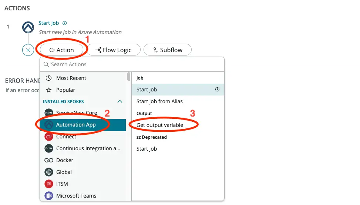Click the ITSM spoke icon

point(49,184)
